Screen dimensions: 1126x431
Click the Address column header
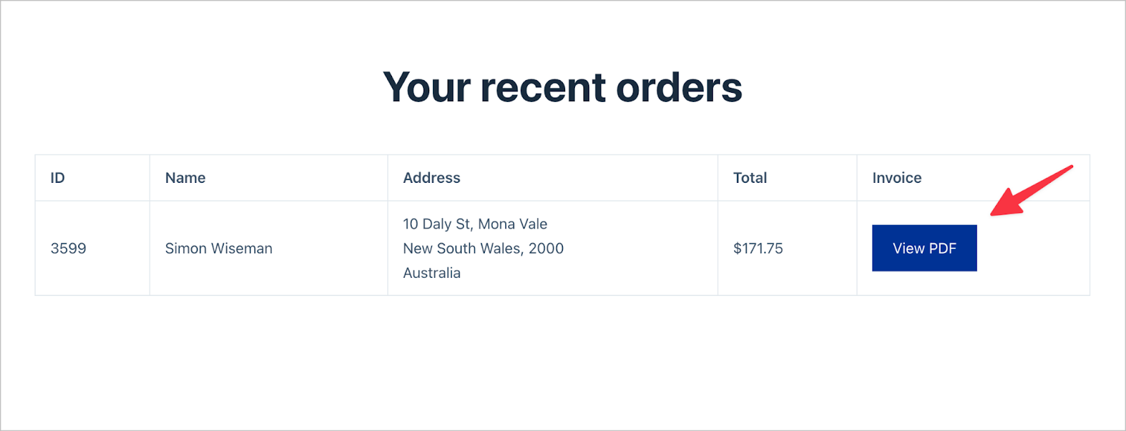431,178
